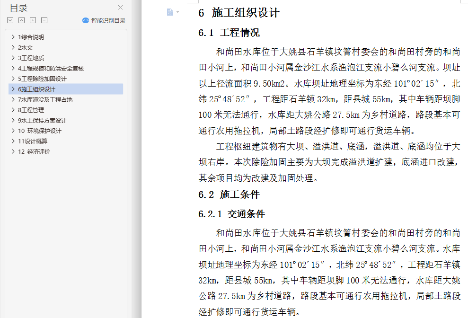The image size is (468, 318).
Task: Click paragraph line starting 工程枢纽建筑物有大坝
Action: coord(338,146)
